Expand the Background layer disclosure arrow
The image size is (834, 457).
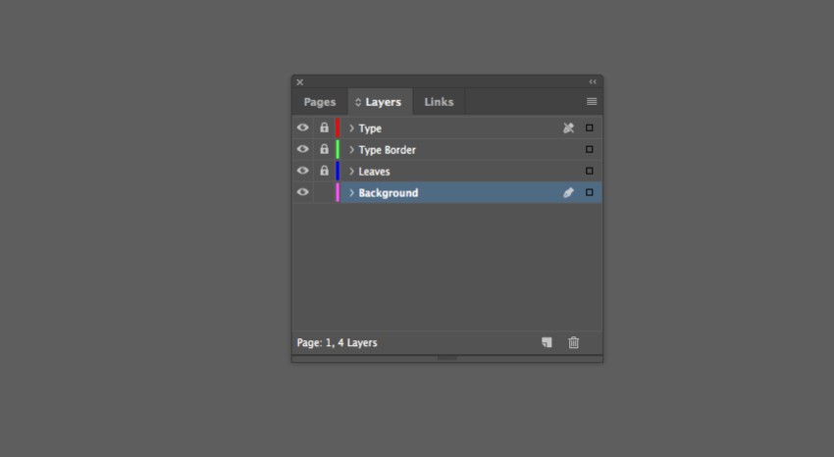[351, 193]
